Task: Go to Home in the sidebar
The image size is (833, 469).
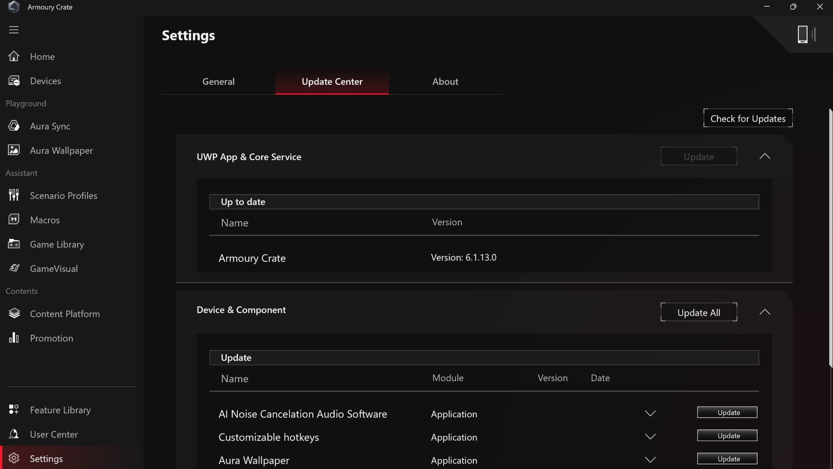Action: coord(42,57)
